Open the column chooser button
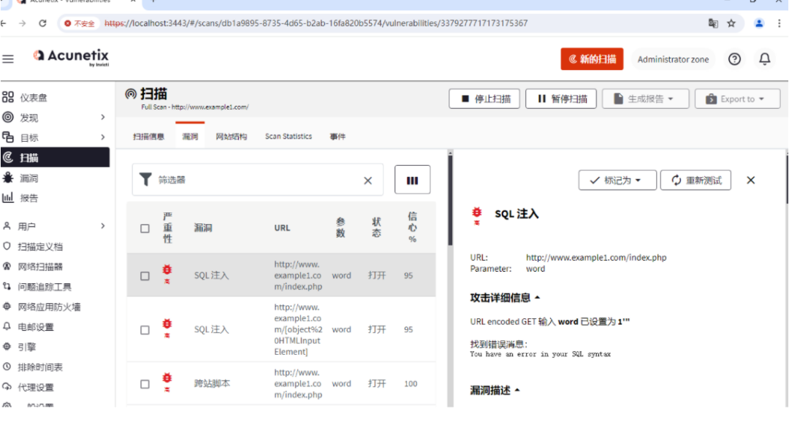789x425 pixels. click(x=412, y=180)
